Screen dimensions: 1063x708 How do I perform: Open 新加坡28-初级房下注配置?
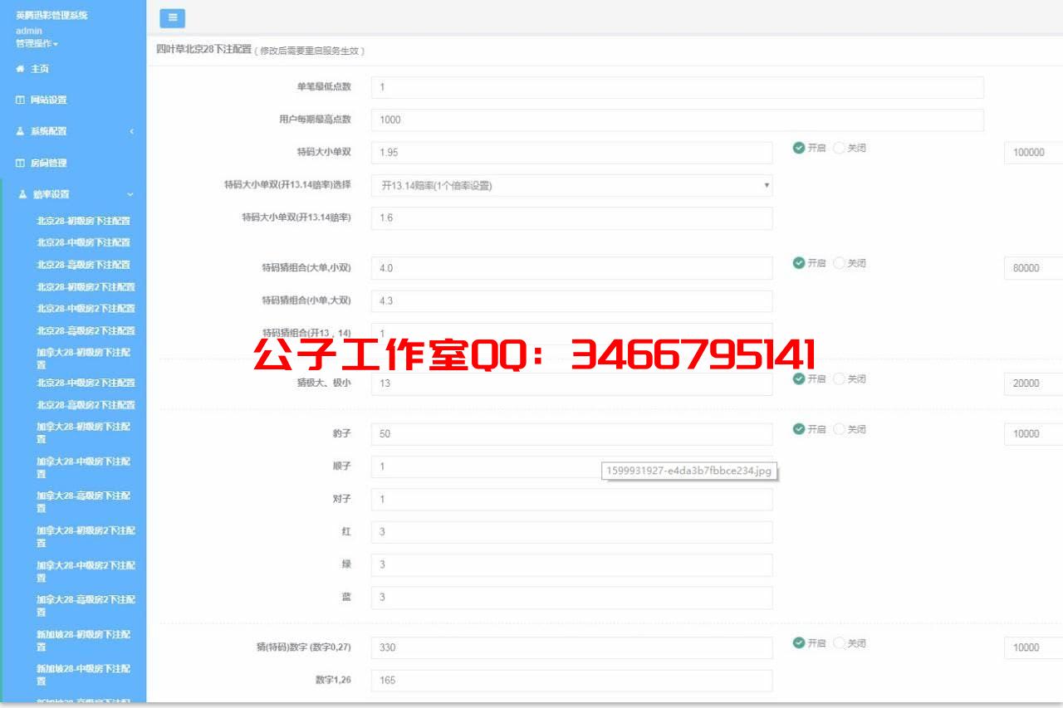point(83,640)
